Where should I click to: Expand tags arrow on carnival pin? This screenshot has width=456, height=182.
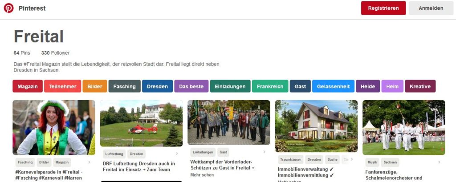pyautogui.click(x=89, y=162)
